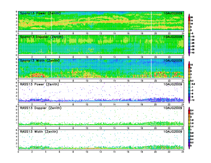
Task: Click the 10AUG2009 date in Spano13 Power panel
Action: tap(173, 13)
